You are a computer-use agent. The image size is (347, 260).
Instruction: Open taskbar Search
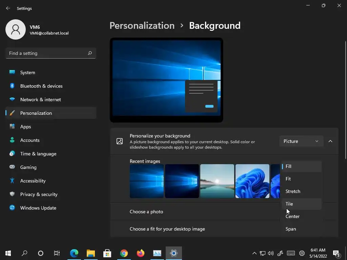(24, 253)
